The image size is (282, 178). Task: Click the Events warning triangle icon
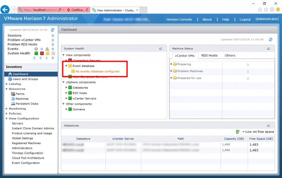tap(47, 49)
